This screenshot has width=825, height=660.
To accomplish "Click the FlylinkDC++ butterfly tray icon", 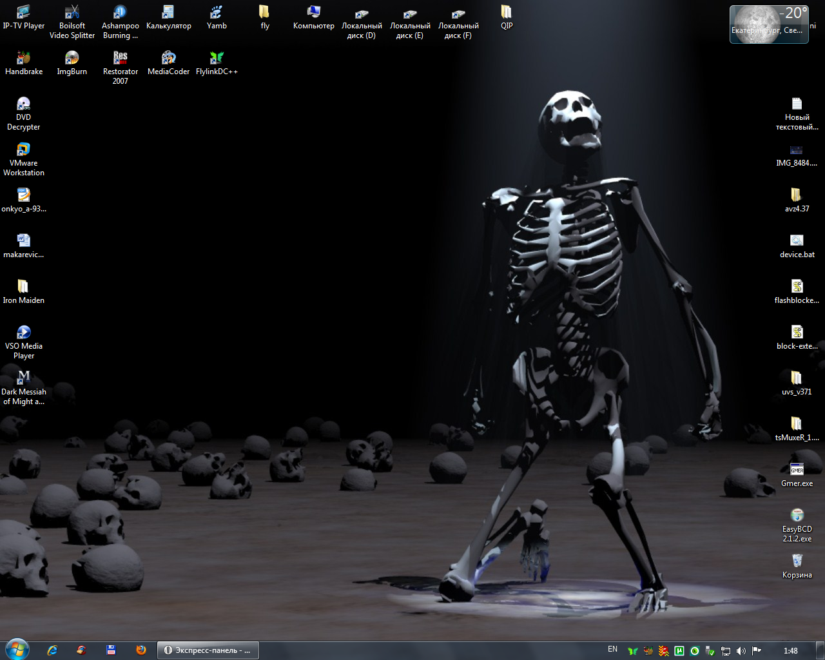I will click(x=633, y=651).
